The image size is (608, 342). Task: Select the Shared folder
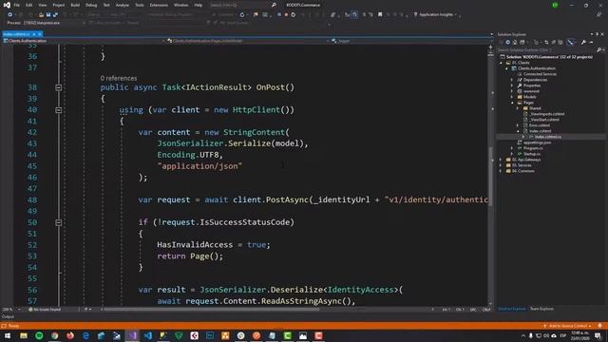click(x=535, y=108)
